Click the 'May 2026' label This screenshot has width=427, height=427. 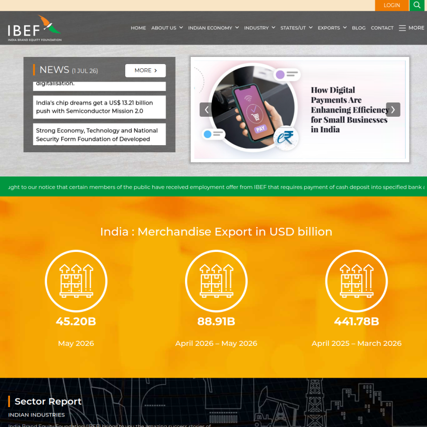pos(76,343)
